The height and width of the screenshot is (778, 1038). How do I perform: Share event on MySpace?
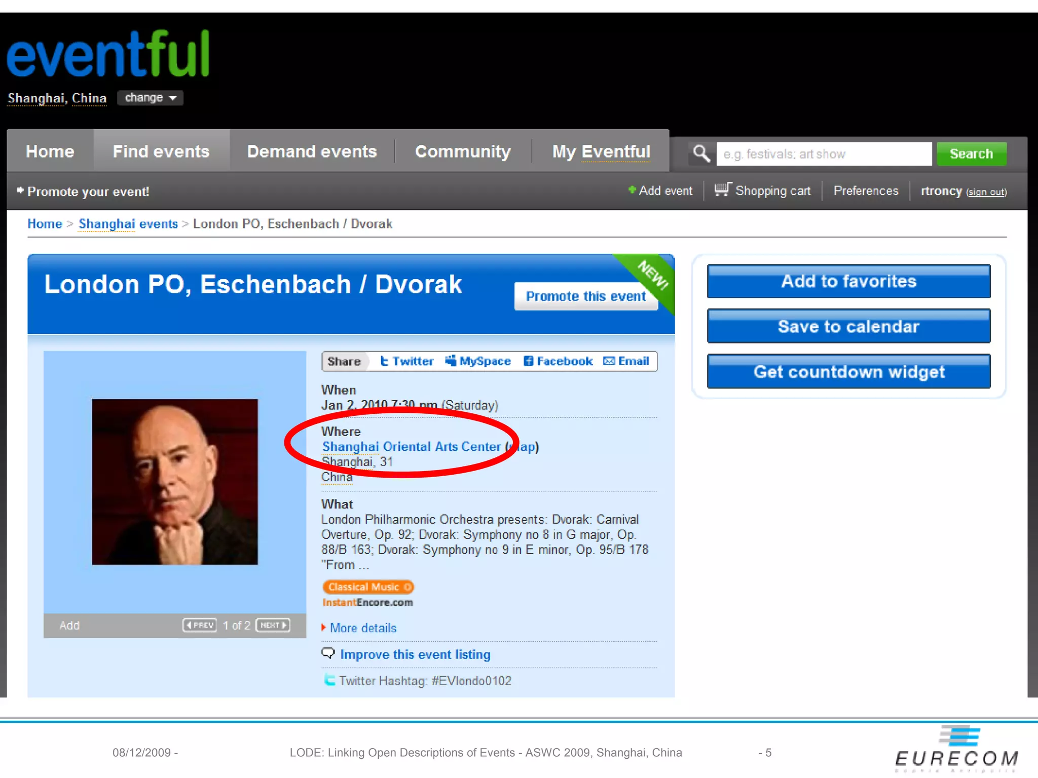(x=478, y=361)
